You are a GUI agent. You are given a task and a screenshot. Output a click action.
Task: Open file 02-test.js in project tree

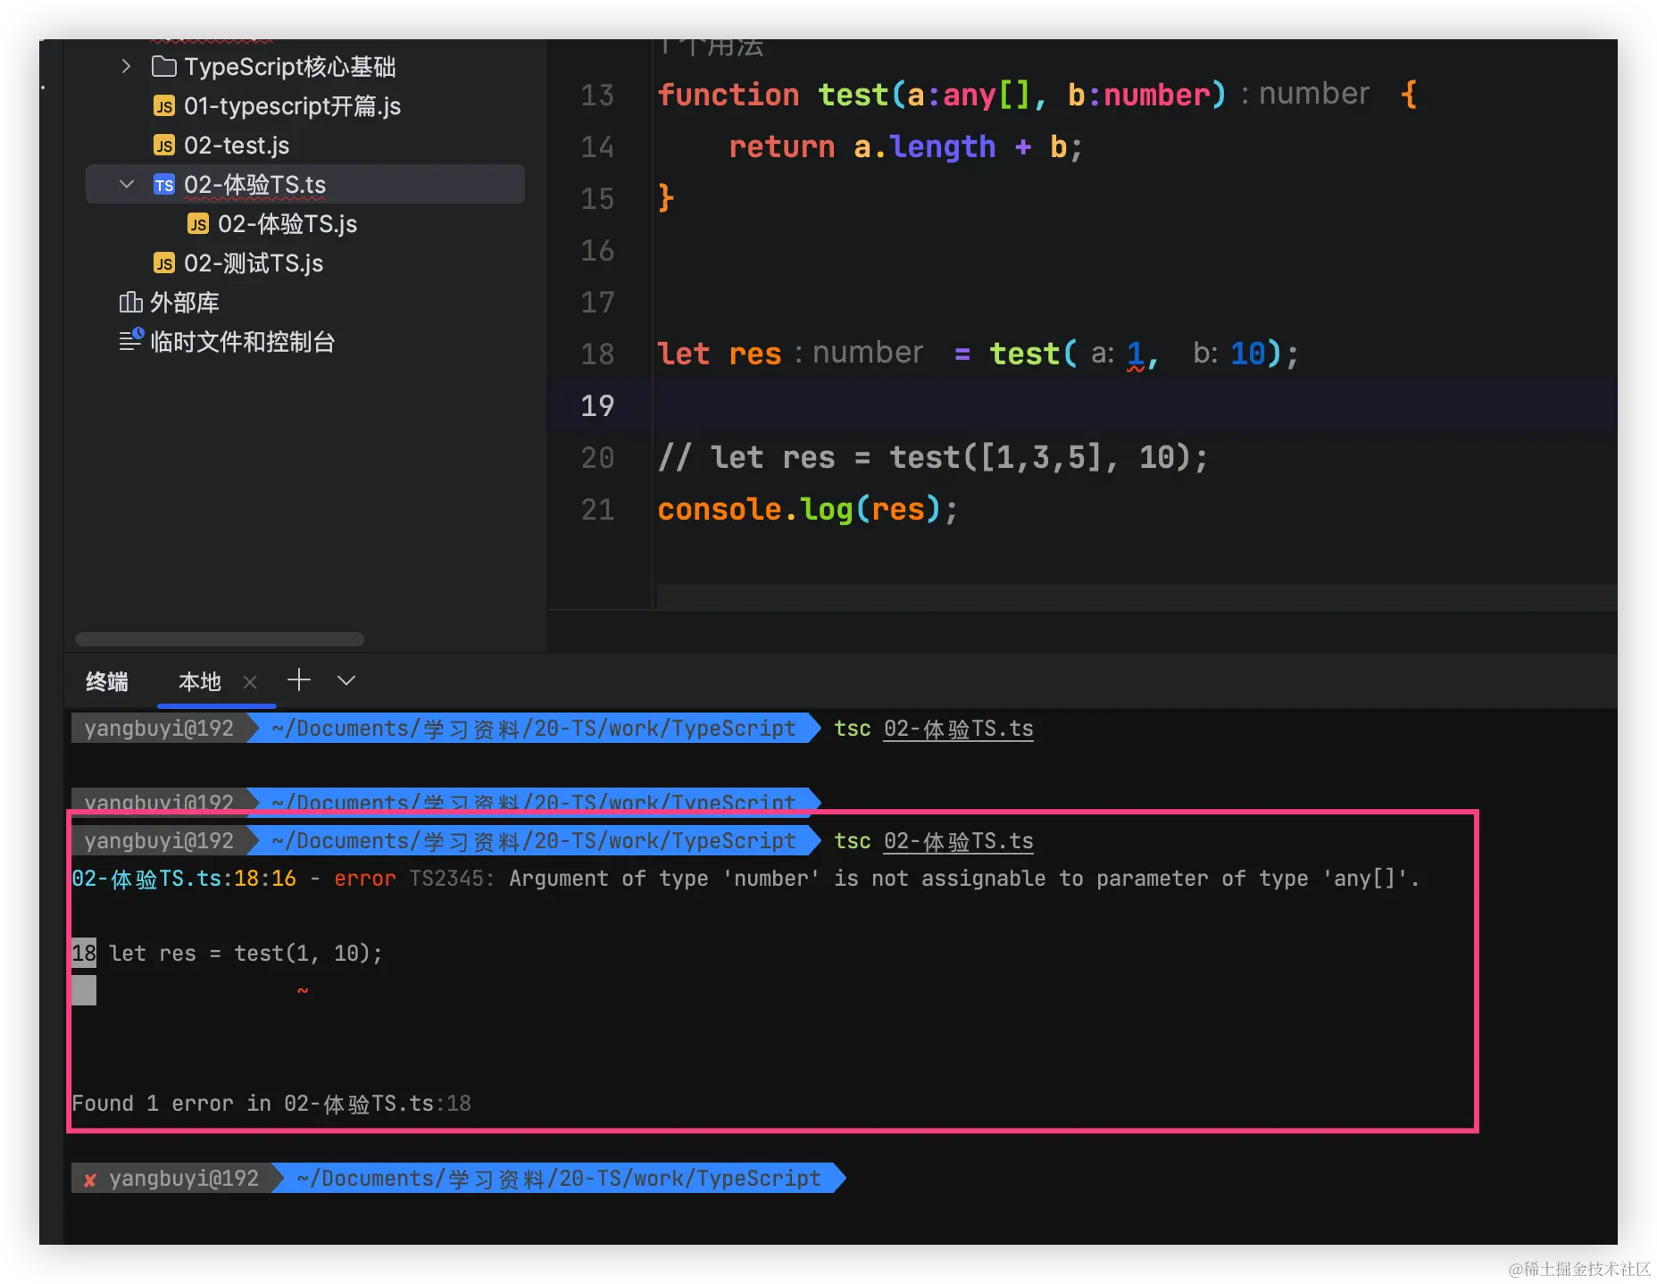pyautogui.click(x=237, y=146)
